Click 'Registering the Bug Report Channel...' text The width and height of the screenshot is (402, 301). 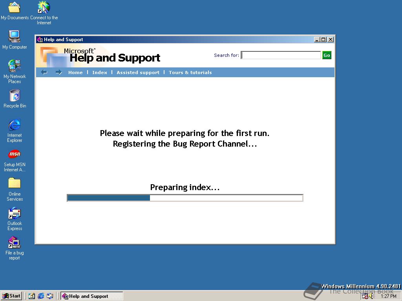pos(185,144)
